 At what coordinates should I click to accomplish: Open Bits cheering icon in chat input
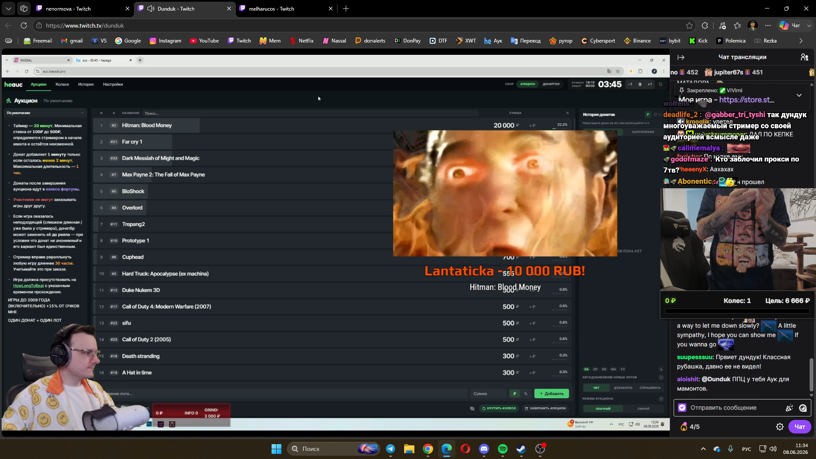pyautogui.click(x=789, y=408)
